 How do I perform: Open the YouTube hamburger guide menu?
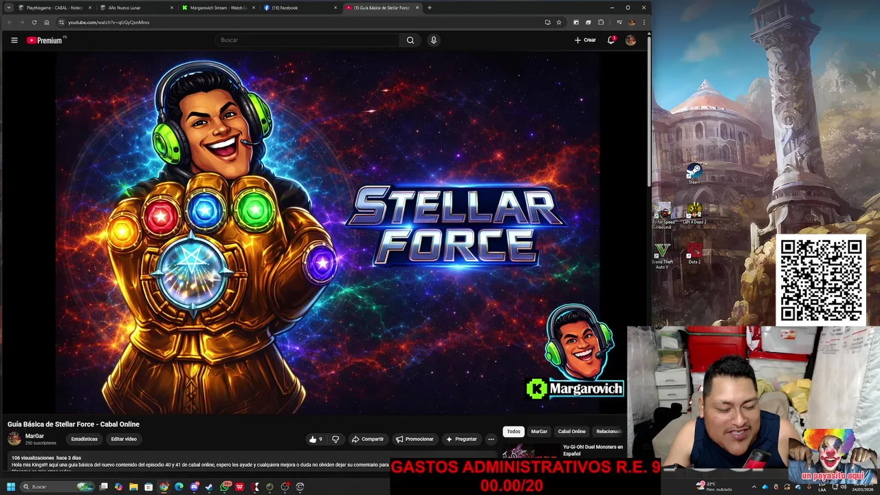[14, 40]
